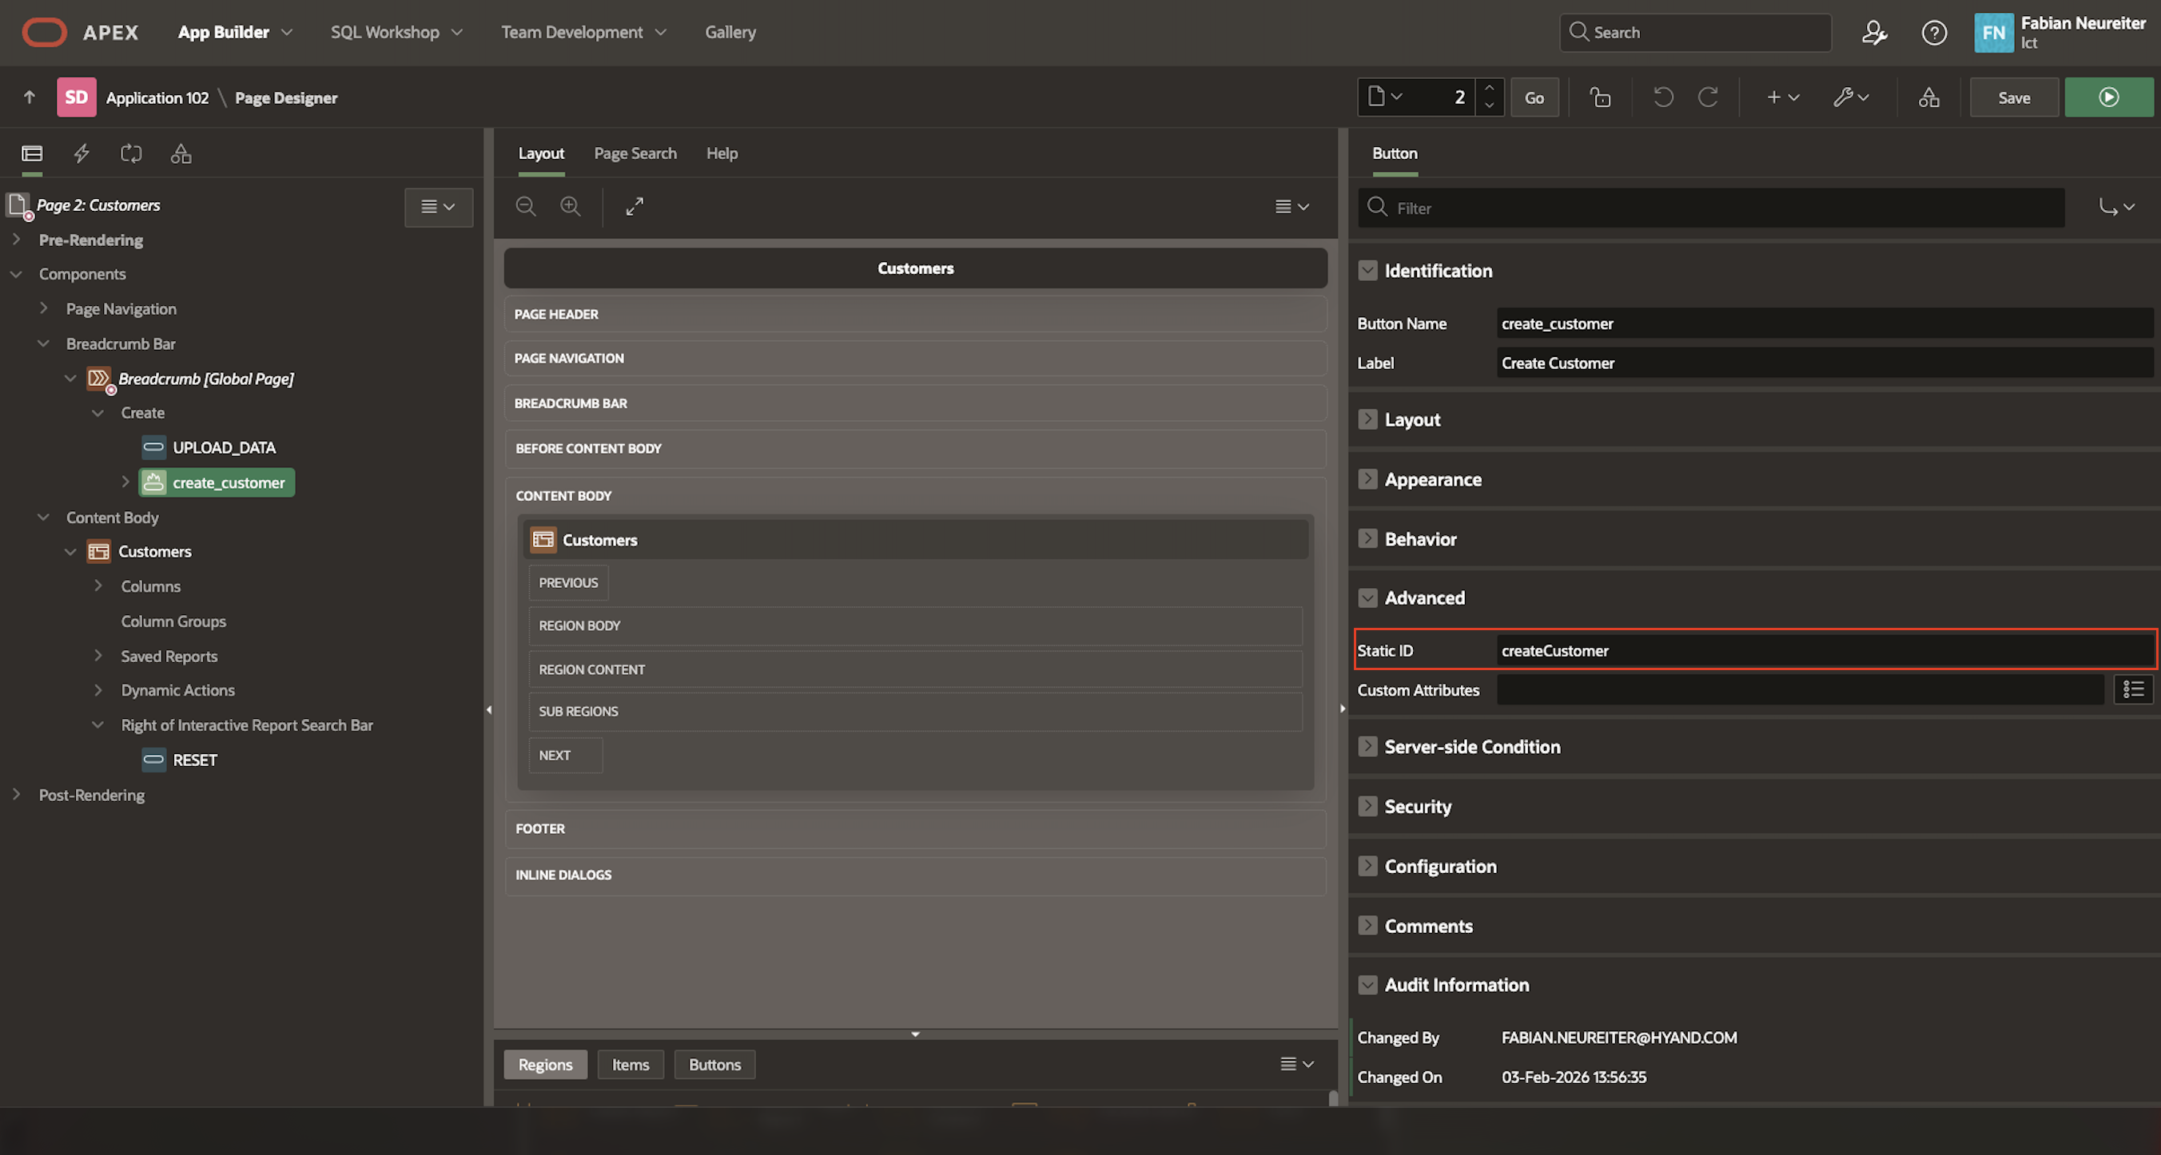Click the Save button
This screenshot has width=2161, height=1155.
(x=2013, y=97)
